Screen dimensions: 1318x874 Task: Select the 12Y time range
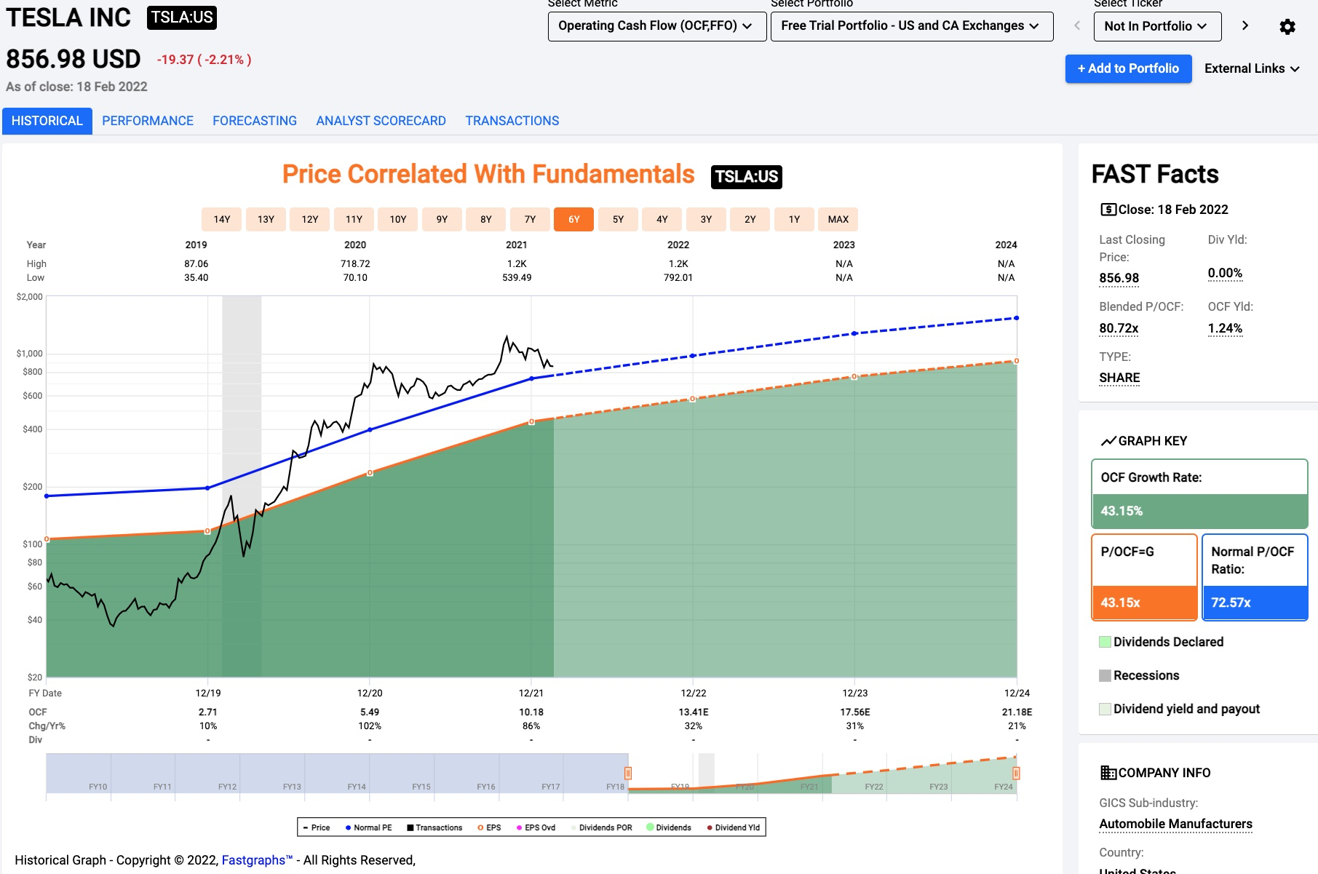[310, 219]
